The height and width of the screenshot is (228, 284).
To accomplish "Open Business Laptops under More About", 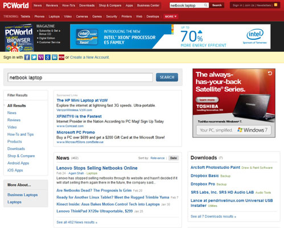I will [23, 195].
